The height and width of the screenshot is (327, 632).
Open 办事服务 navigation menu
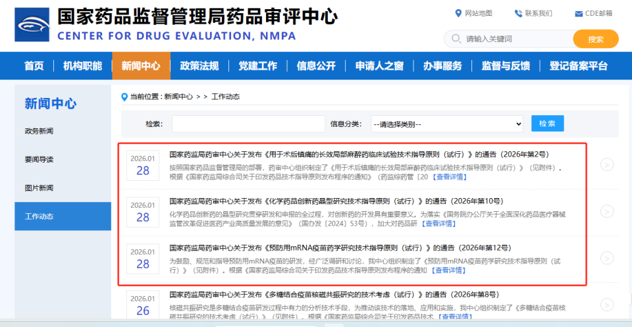(442, 66)
